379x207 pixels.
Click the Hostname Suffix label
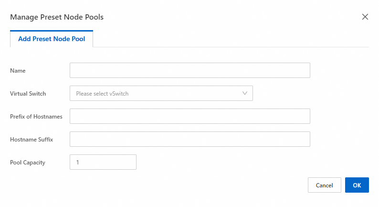coord(32,140)
